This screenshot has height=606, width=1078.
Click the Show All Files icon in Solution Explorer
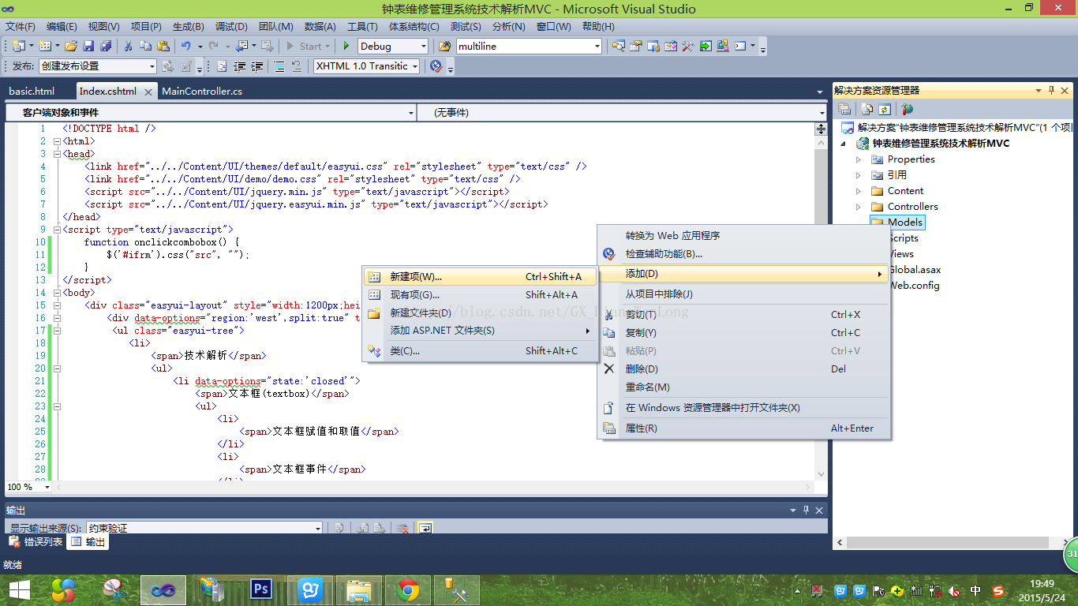[x=867, y=110]
